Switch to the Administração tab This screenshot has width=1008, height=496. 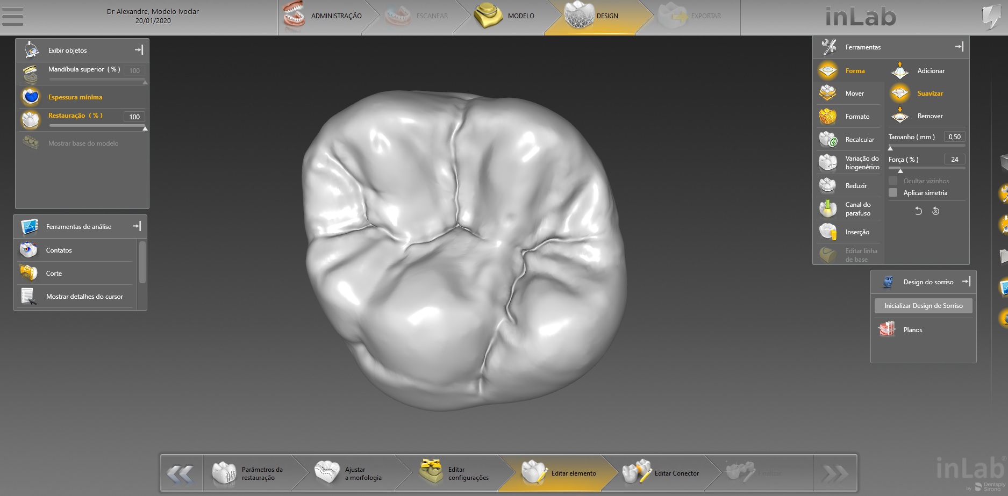337,16
